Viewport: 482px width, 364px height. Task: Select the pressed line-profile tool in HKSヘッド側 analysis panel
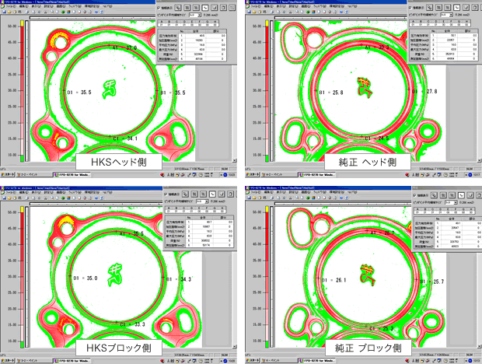pyautogui.click(x=204, y=8)
